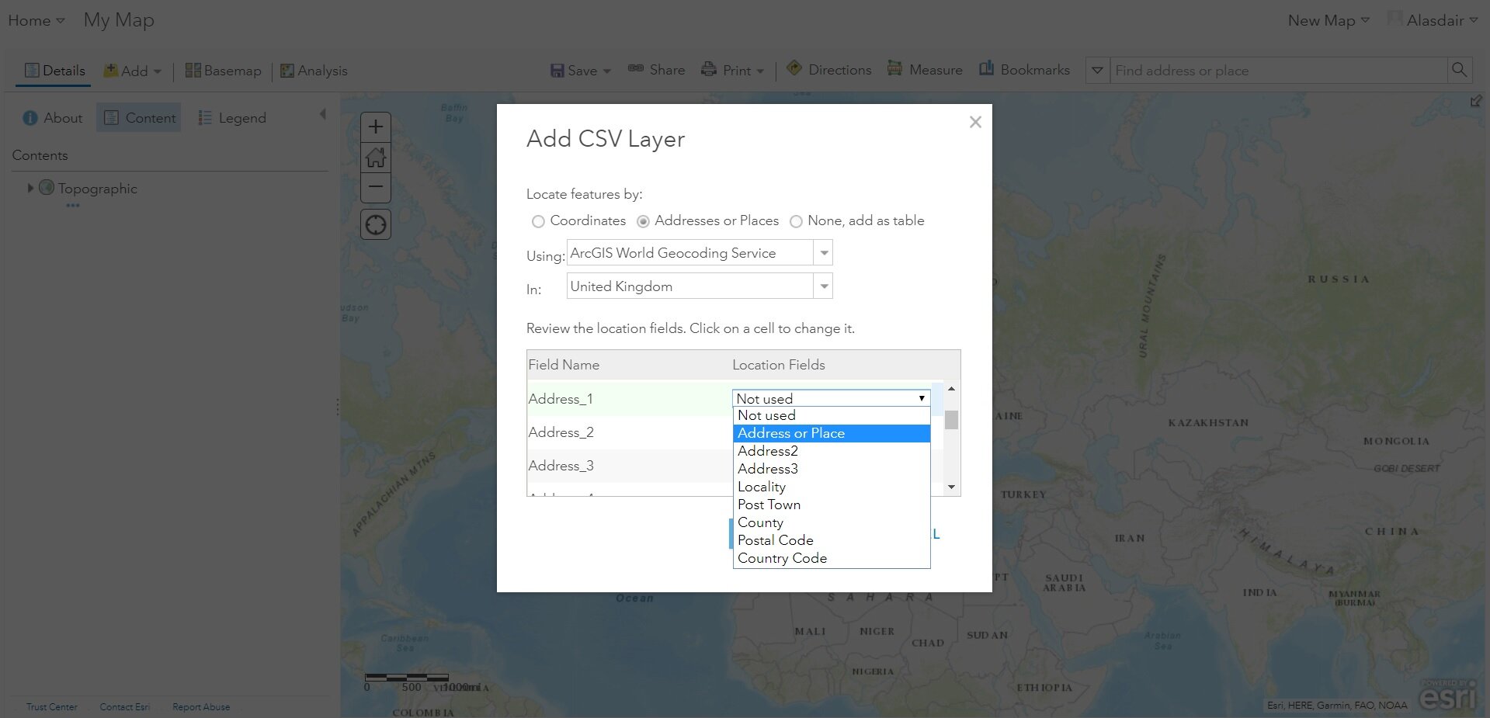
Task: Click the find my location button
Action: coord(376,225)
